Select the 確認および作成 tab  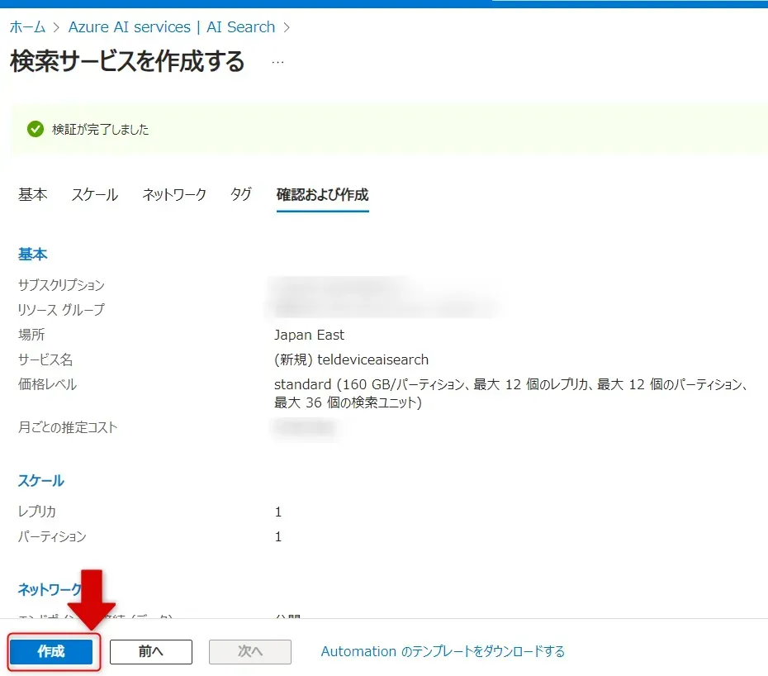(322, 195)
